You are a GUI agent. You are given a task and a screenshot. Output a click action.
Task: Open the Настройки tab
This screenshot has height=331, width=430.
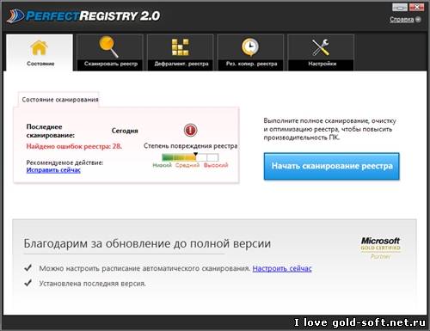321,52
